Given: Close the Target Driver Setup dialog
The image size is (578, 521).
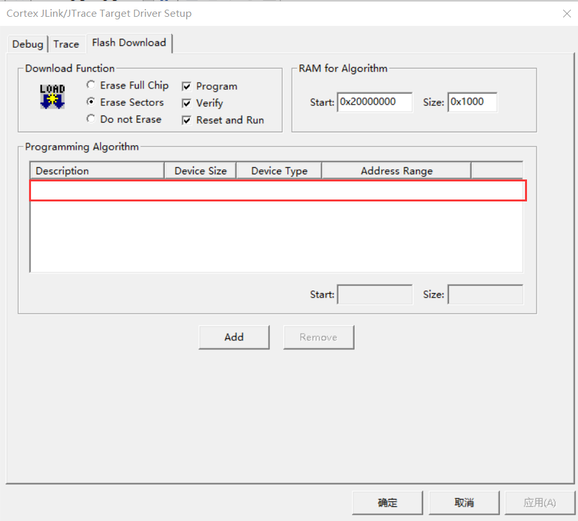Looking at the screenshot, I should tap(566, 14).
